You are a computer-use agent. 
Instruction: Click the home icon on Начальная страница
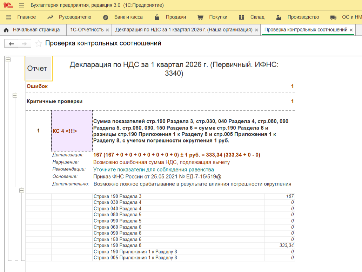(x=6, y=30)
